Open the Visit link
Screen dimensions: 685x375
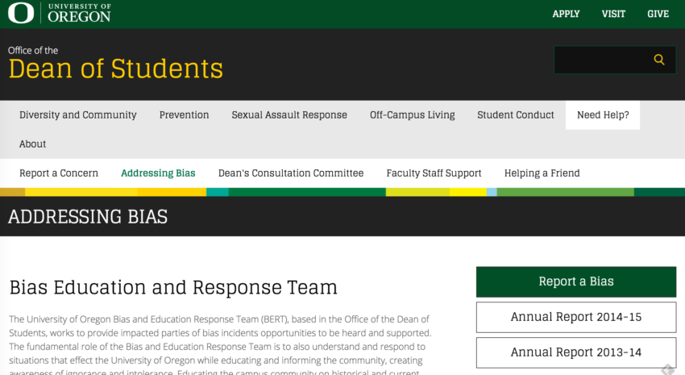613,14
